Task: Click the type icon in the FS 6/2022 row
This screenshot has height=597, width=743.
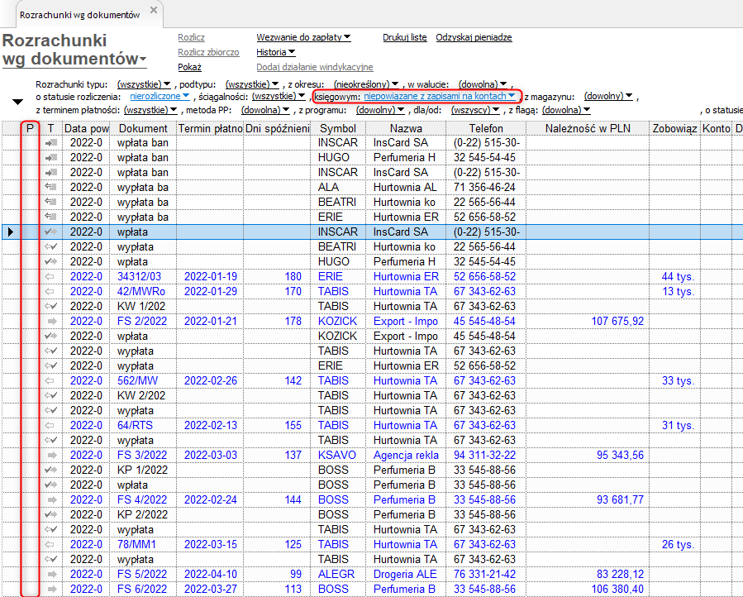Action: [x=51, y=590]
